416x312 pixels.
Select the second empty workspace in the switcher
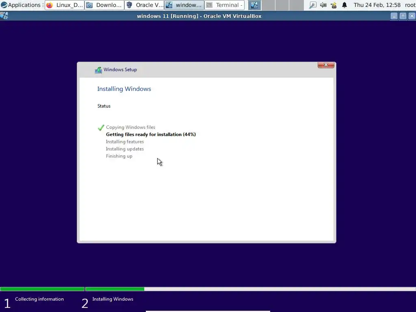point(282,5)
